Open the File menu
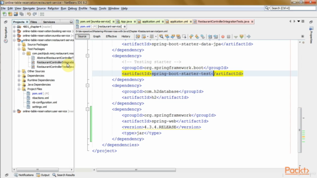The image size is (317, 178). tap(3, 8)
